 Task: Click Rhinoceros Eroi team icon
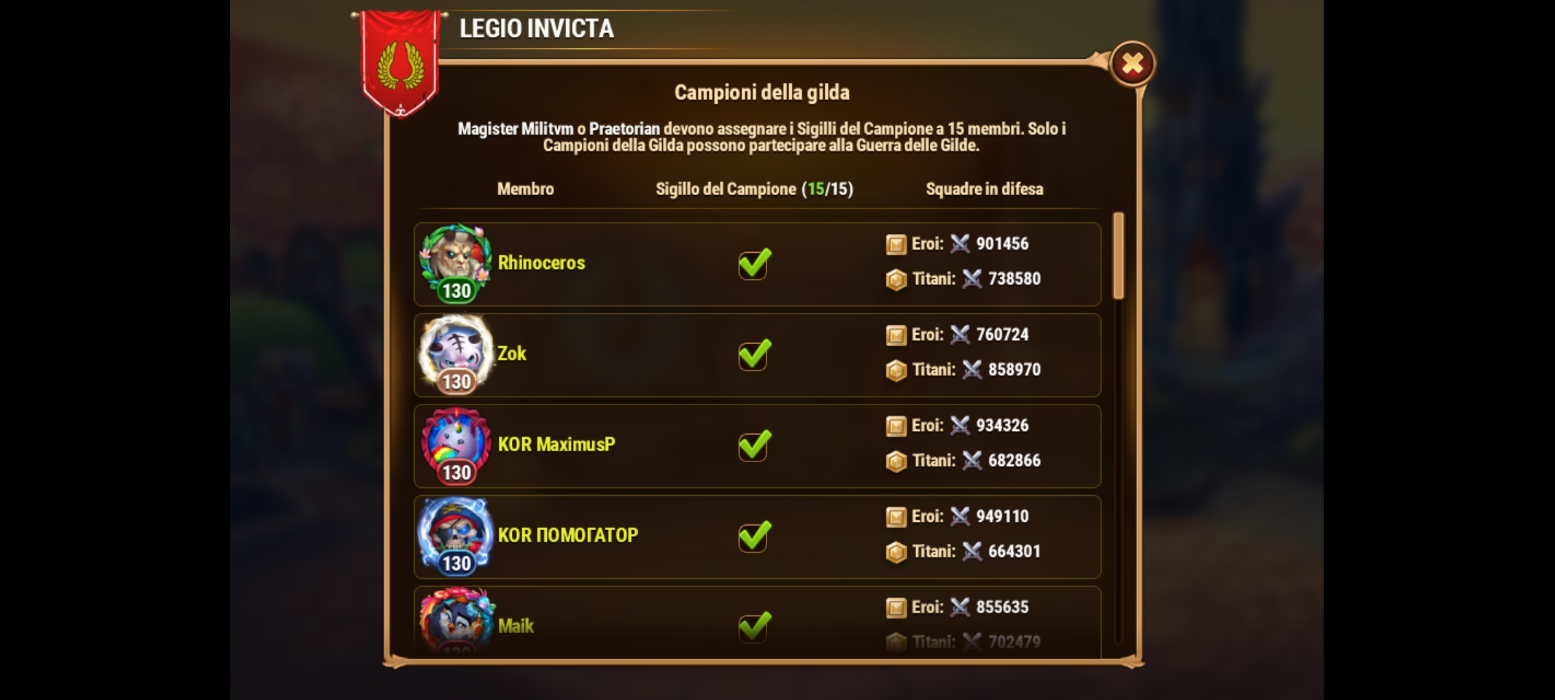896,244
